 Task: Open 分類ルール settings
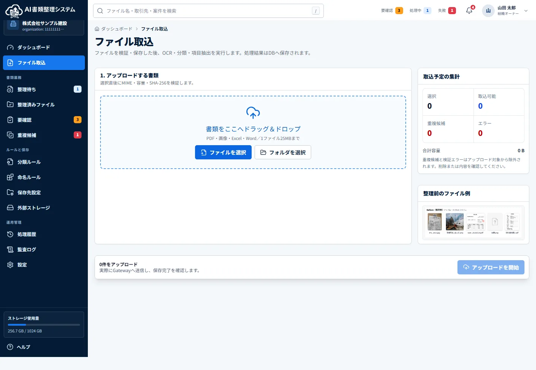coord(44,162)
